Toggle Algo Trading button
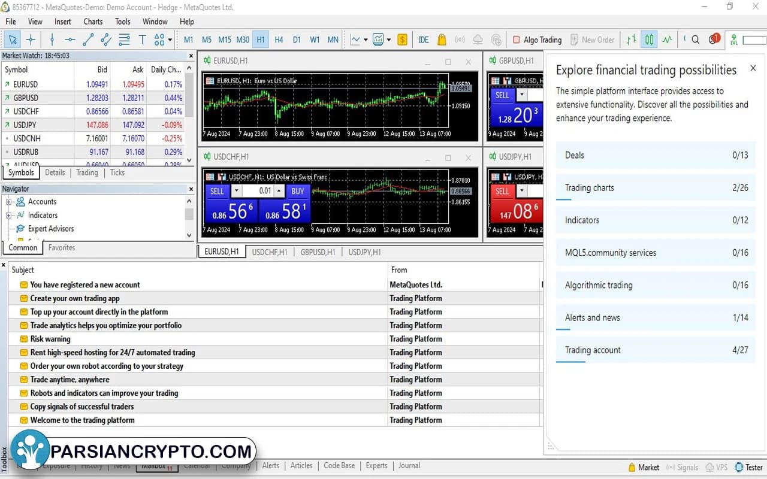The width and height of the screenshot is (767, 479). pos(537,40)
